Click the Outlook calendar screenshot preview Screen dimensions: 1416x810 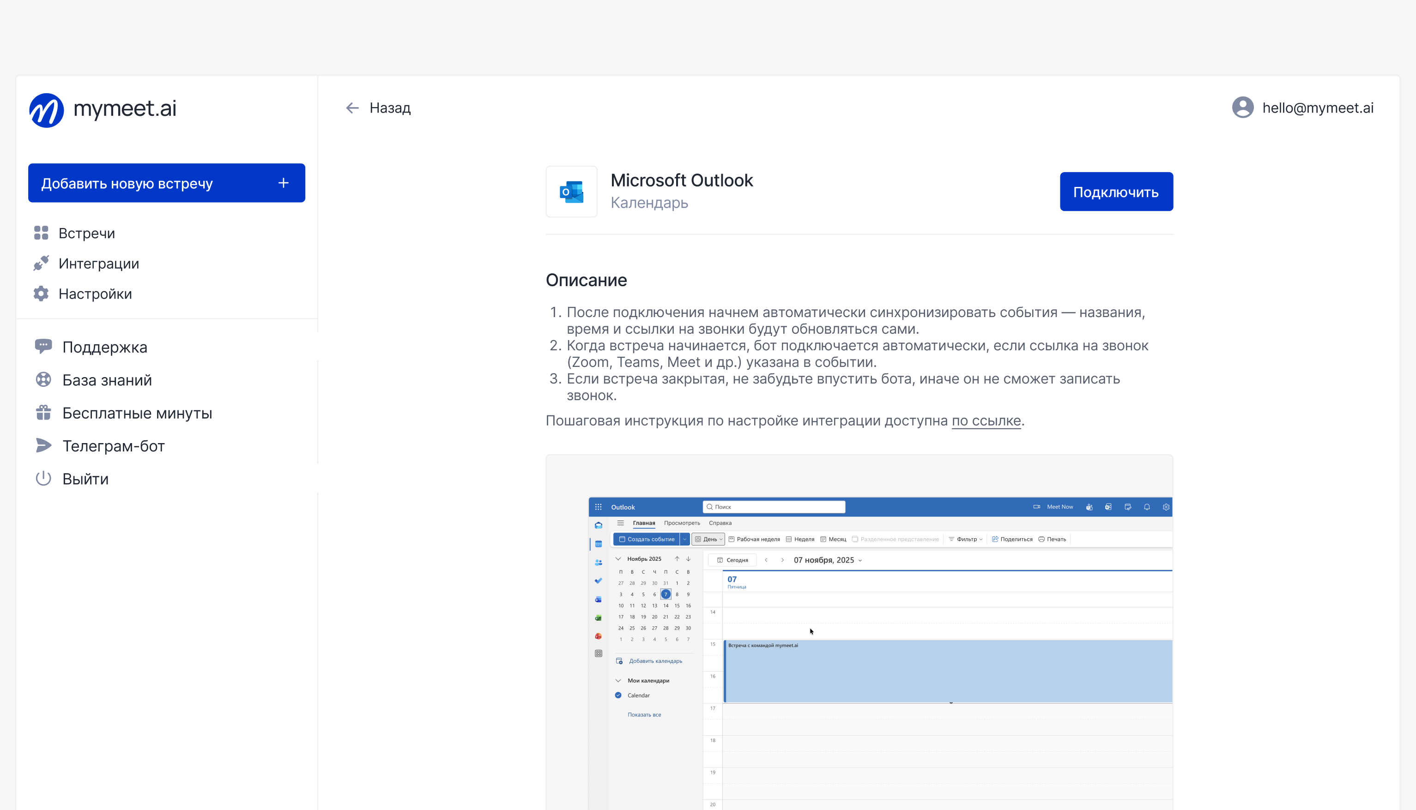(879, 651)
